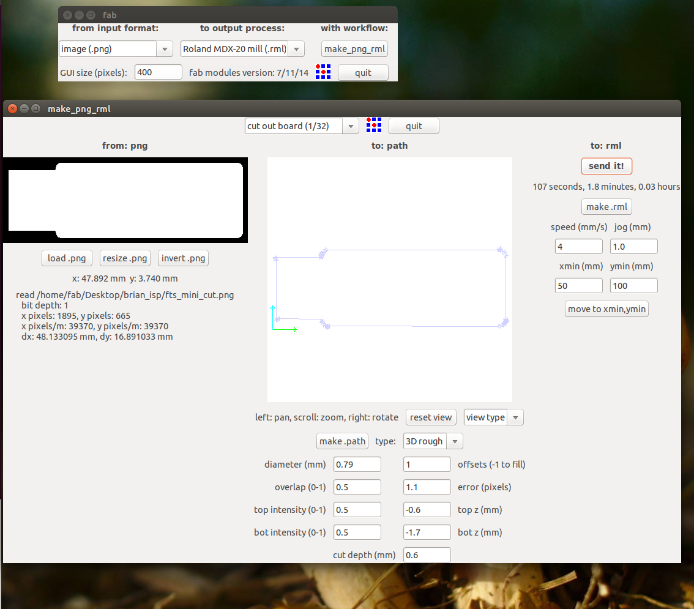The height and width of the screenshot is (609, 694).
Task: Maximize the make_png_rml window
Action: (x=35, y=108)
